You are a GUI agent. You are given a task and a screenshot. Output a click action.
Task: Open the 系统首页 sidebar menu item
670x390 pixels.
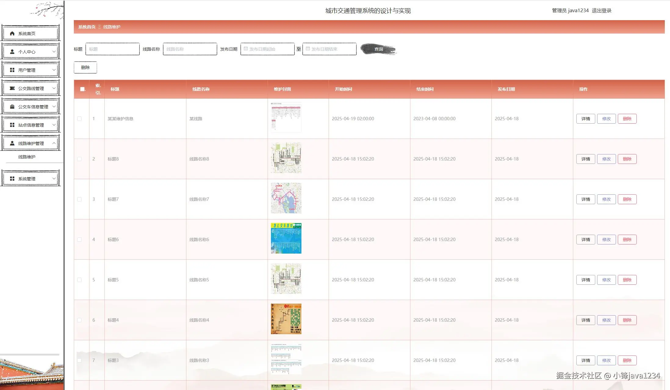tap(31, 33)
